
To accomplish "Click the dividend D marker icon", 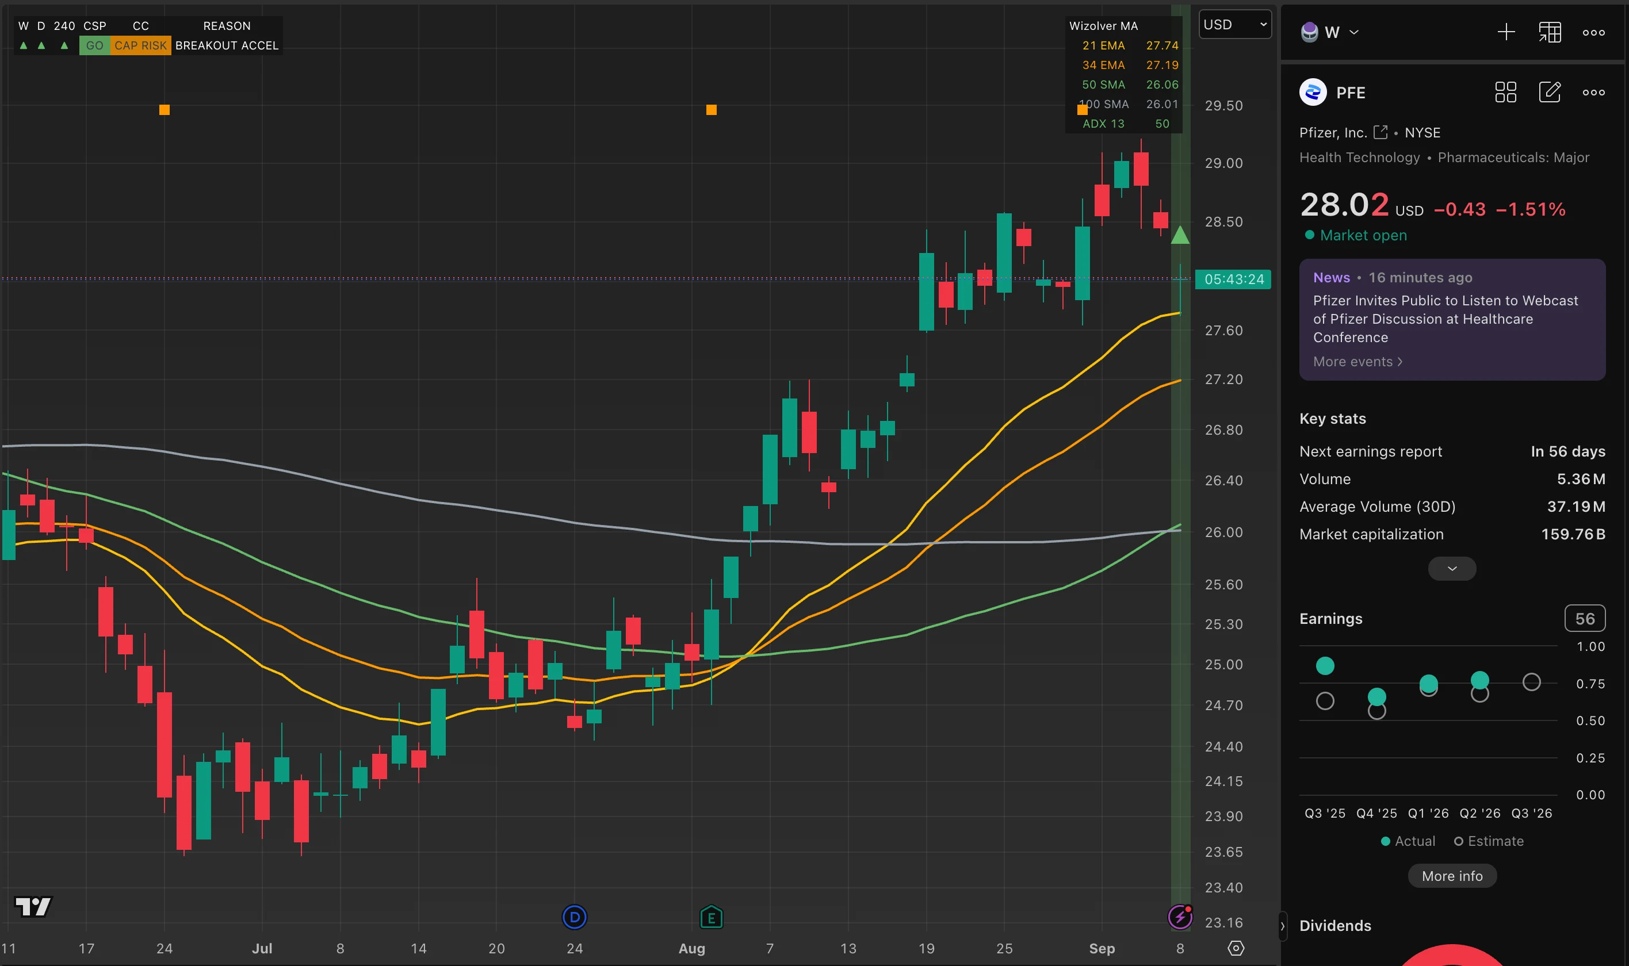I will [x=574, y=918].
